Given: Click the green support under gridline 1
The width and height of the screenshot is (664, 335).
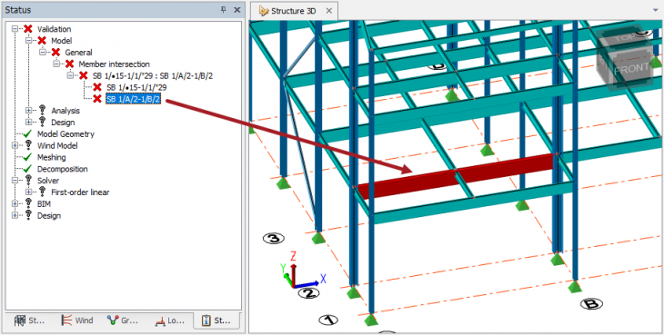Looking at the screenshot, I should [x=371, y=320].
